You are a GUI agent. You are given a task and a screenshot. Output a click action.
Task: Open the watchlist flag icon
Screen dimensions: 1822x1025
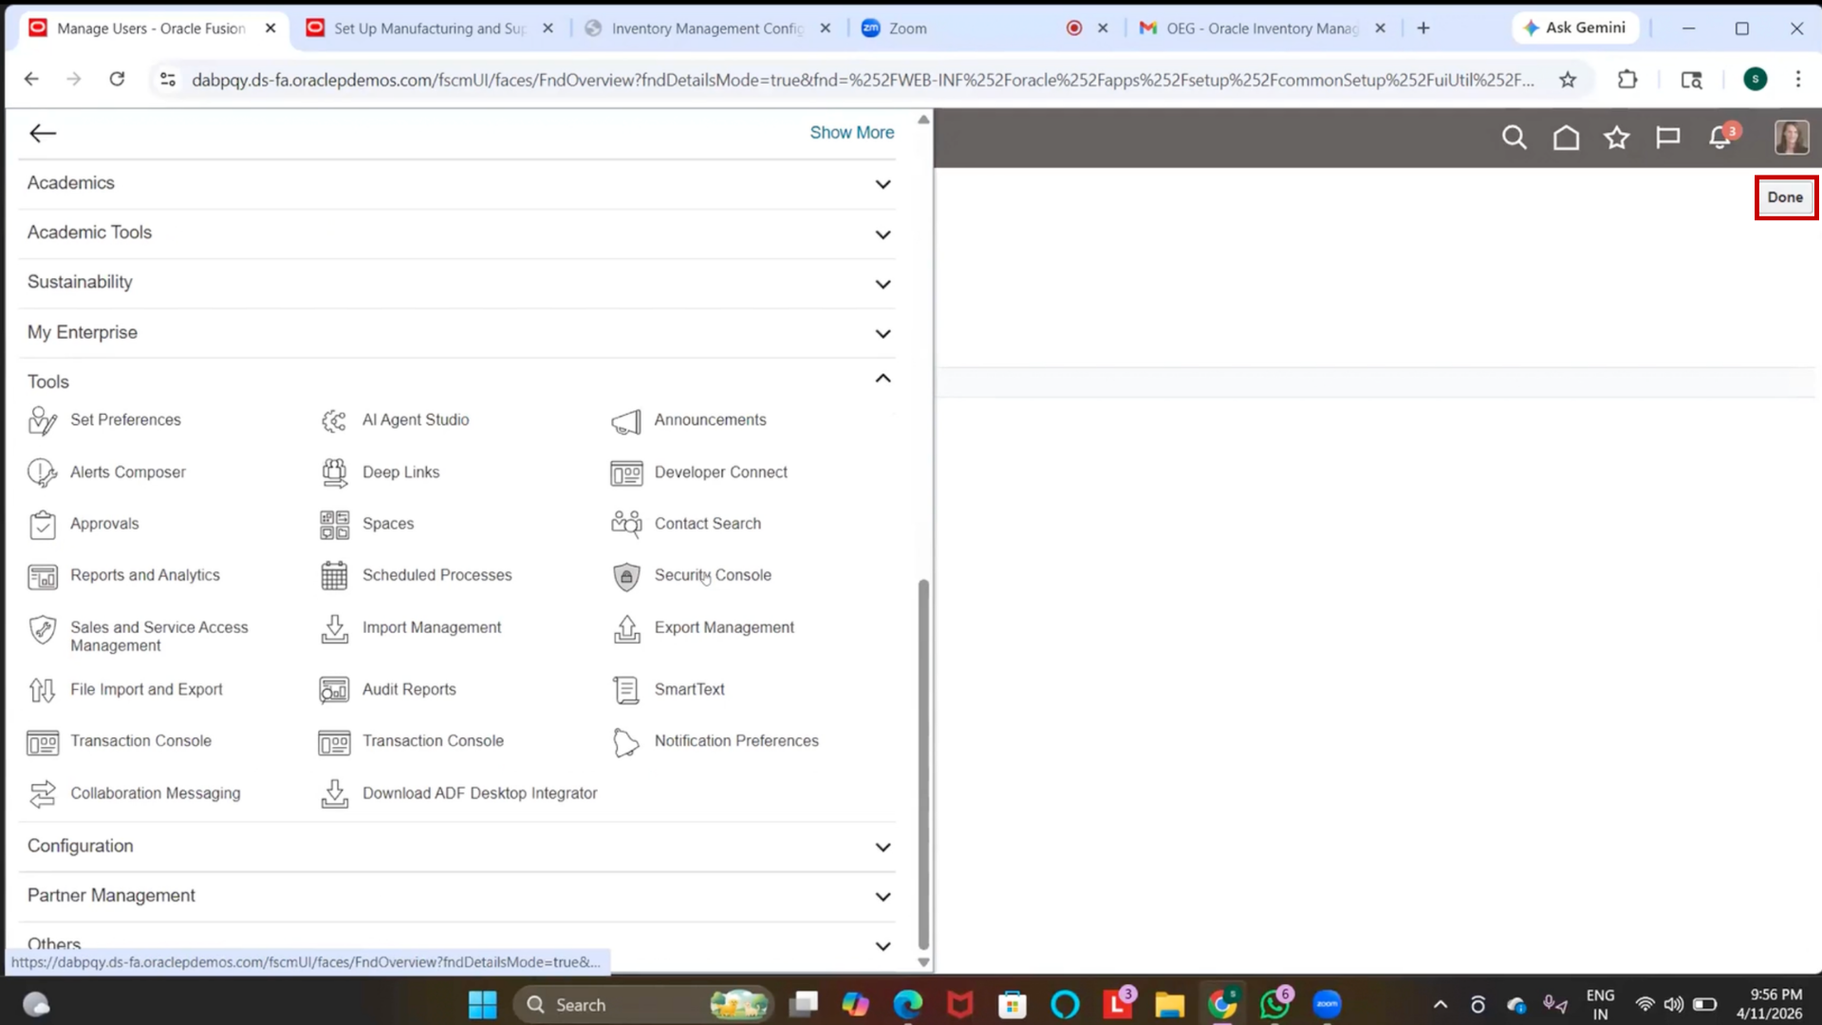coord(1667,139)
